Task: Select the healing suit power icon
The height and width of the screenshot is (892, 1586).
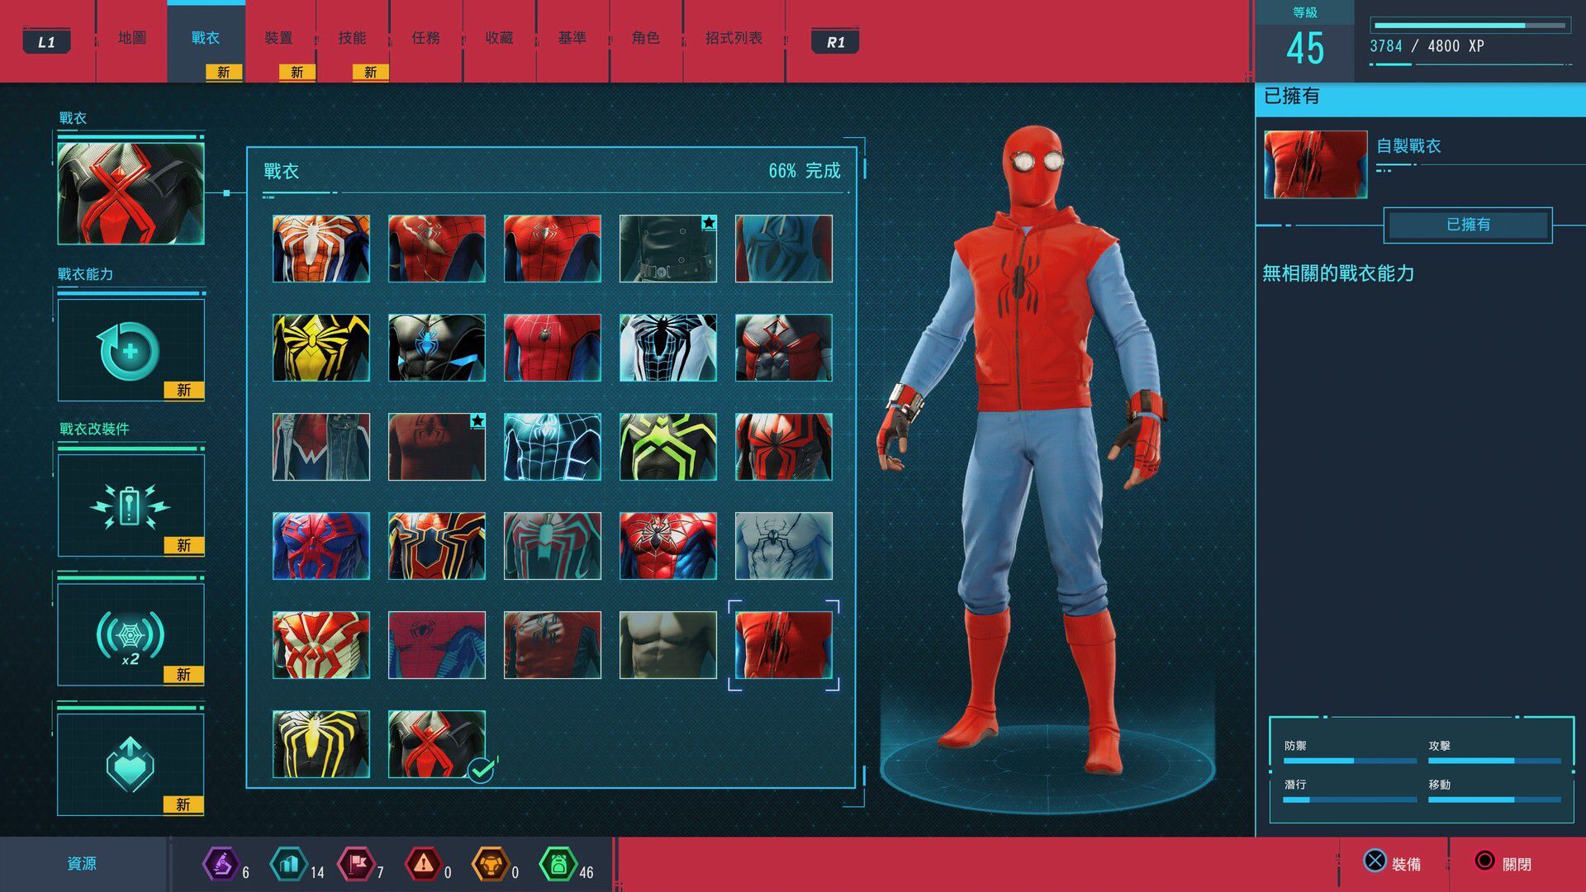Action: (130, 351)
